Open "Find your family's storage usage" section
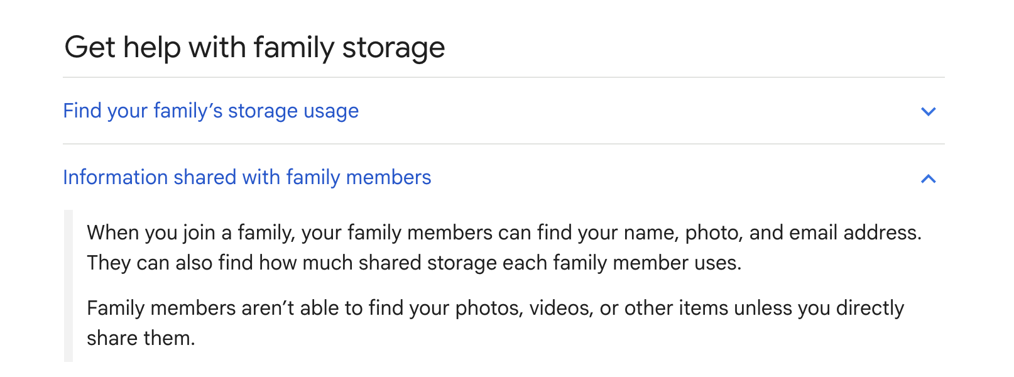The width and height of the screenshot is (1014, 377). [x=211, y=111]
